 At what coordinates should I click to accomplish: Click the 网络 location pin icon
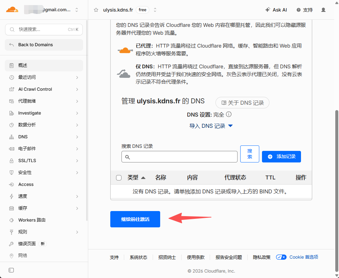[x=12, y=256]
